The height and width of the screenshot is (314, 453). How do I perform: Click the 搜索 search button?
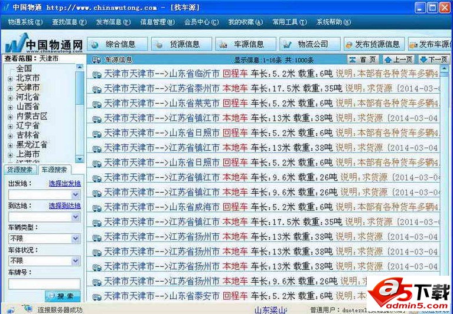click(63, 296)
